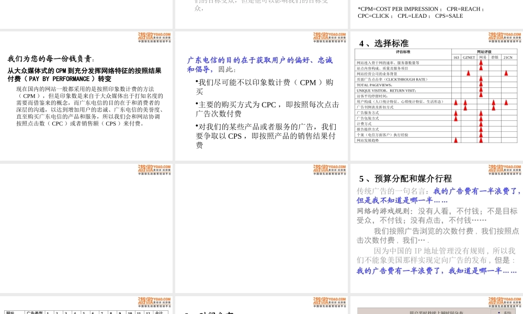Click table row UNIQUE VISITOR, RETURN VISIT:
Viewport: 523px width, 314px height.
[436, 91]
